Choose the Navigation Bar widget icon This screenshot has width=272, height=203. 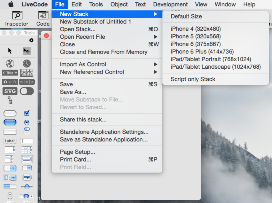pyautogui.click(x=10, y=82)
